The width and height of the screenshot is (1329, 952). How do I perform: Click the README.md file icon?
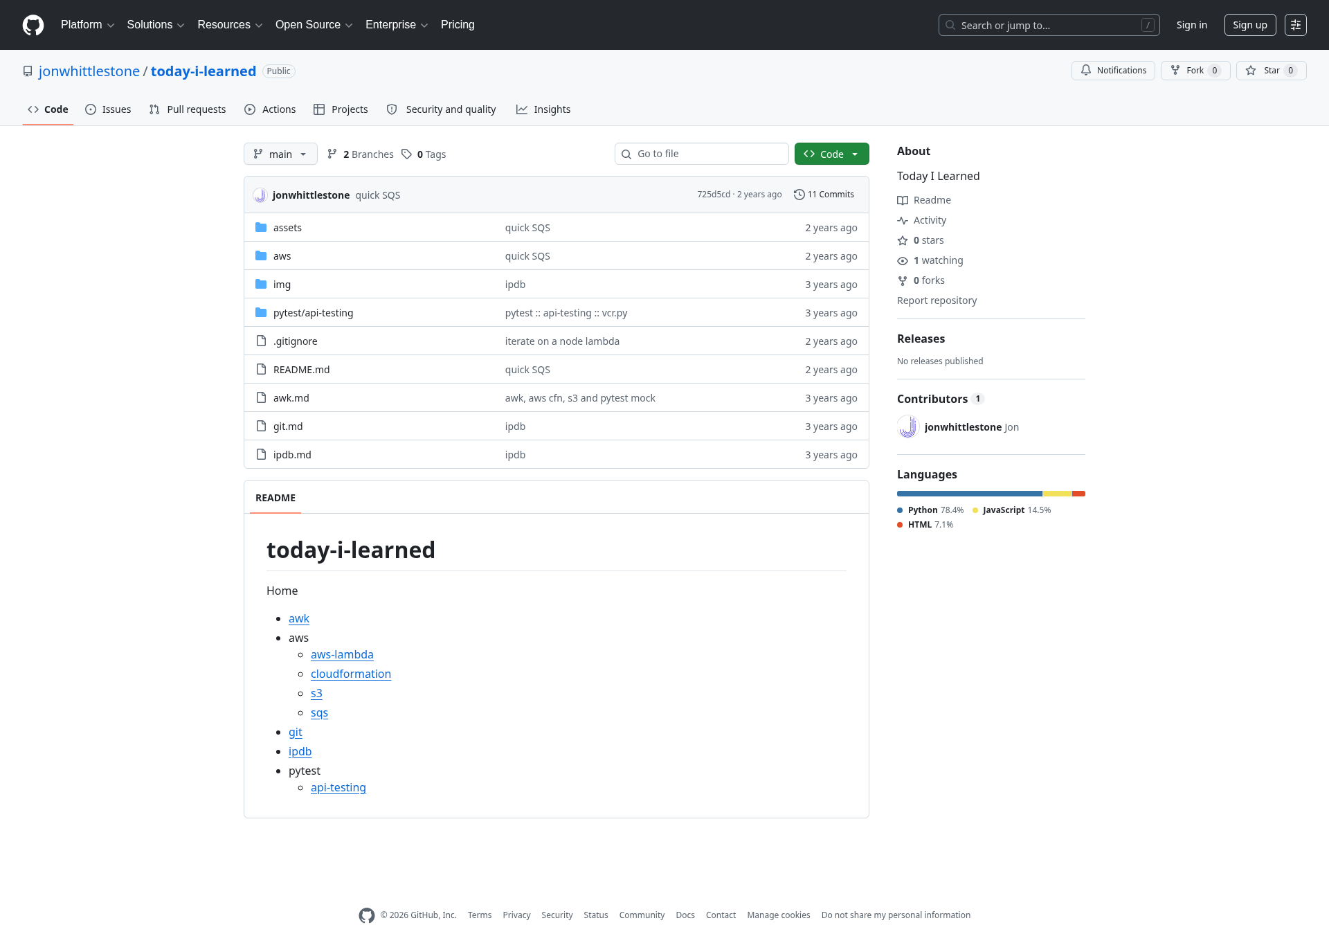tap(261, 369)
